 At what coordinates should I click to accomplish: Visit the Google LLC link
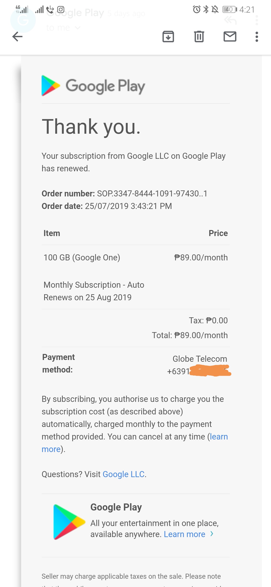pos(123,474)
